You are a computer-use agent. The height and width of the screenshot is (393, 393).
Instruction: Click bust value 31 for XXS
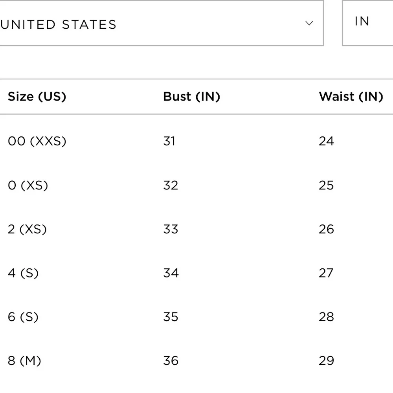pyautogui.click(x=169, y=141)
